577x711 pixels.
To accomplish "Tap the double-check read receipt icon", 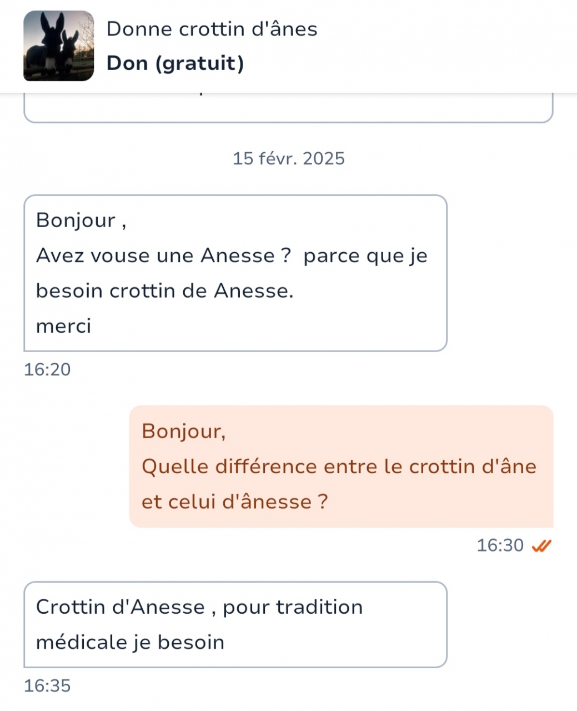I will pos(541,547).
